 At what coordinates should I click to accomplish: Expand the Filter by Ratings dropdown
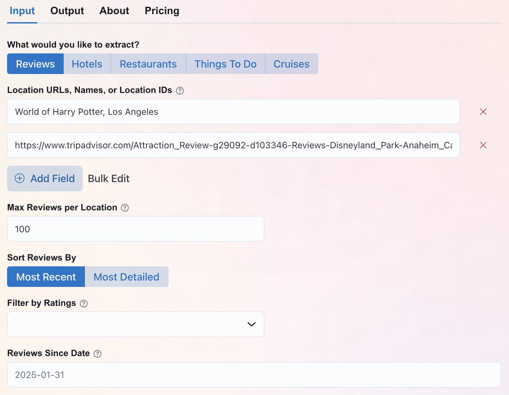point(136,324)
